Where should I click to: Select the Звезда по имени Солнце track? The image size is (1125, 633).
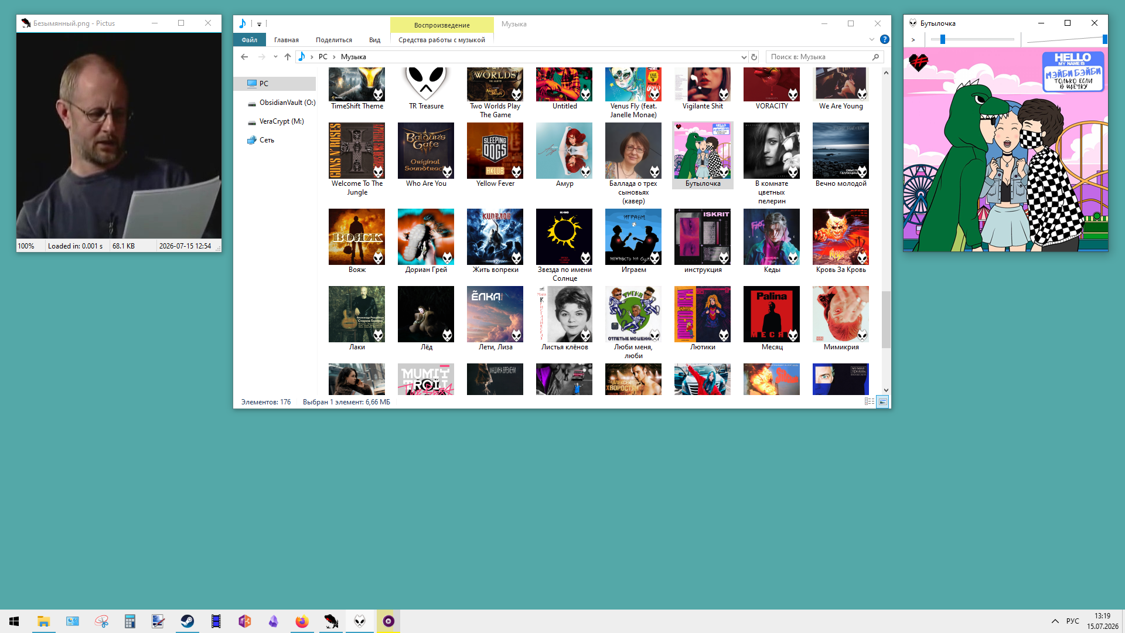tap(564, 246)
